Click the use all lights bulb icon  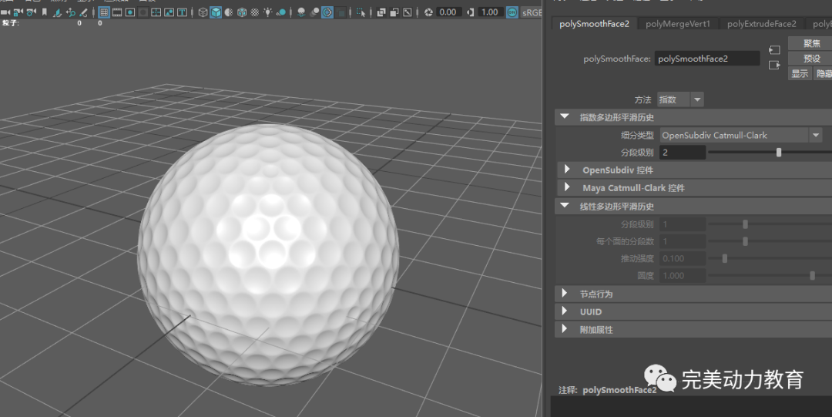click(267, 12)
